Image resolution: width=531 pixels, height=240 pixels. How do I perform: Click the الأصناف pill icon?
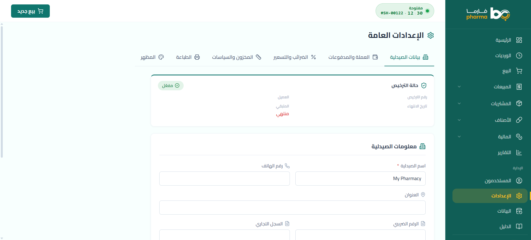[519, 120]
